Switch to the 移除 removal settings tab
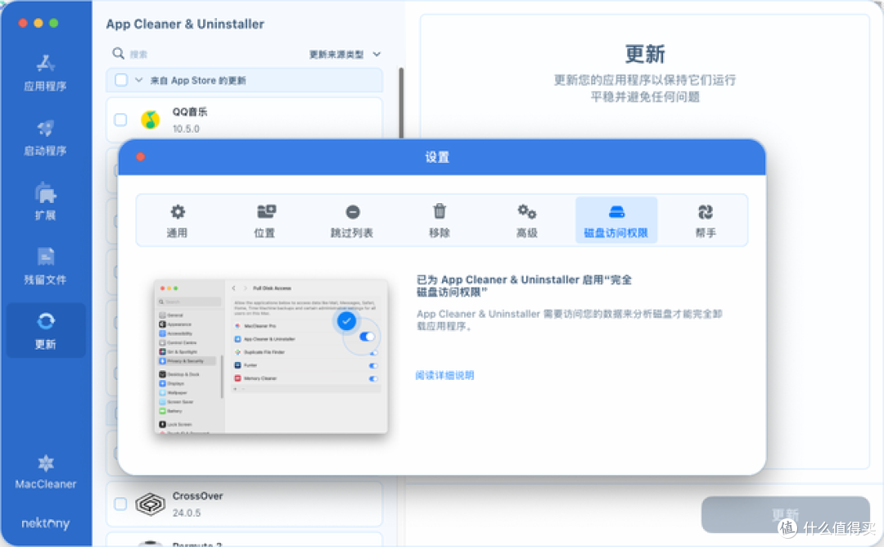Screen dimensions: 884x547 coord(440,220)
